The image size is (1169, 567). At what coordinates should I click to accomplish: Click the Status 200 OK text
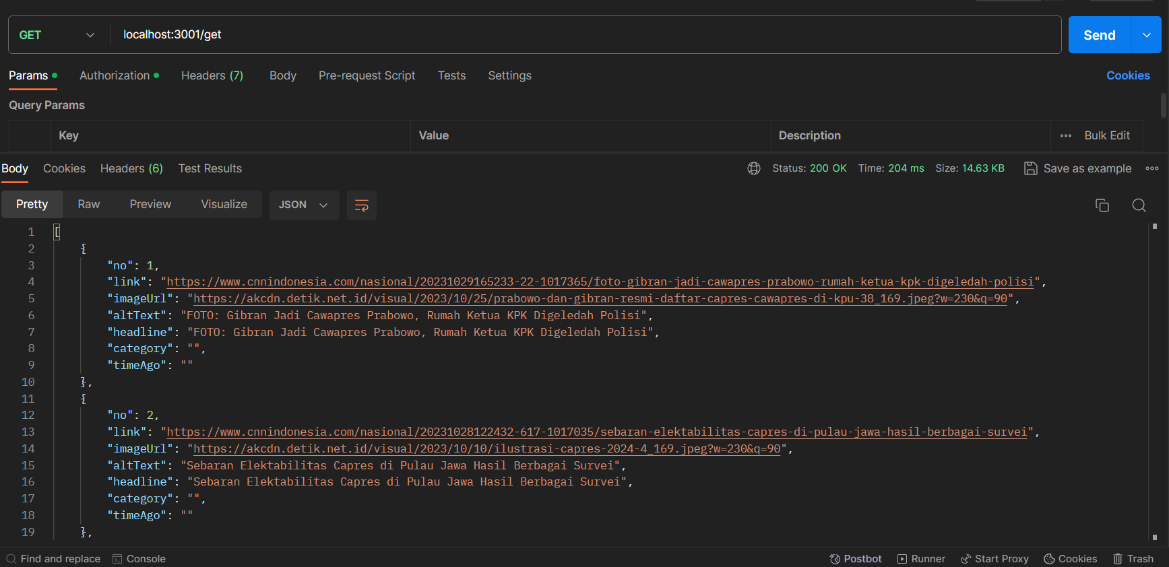(x=809, y=168)
